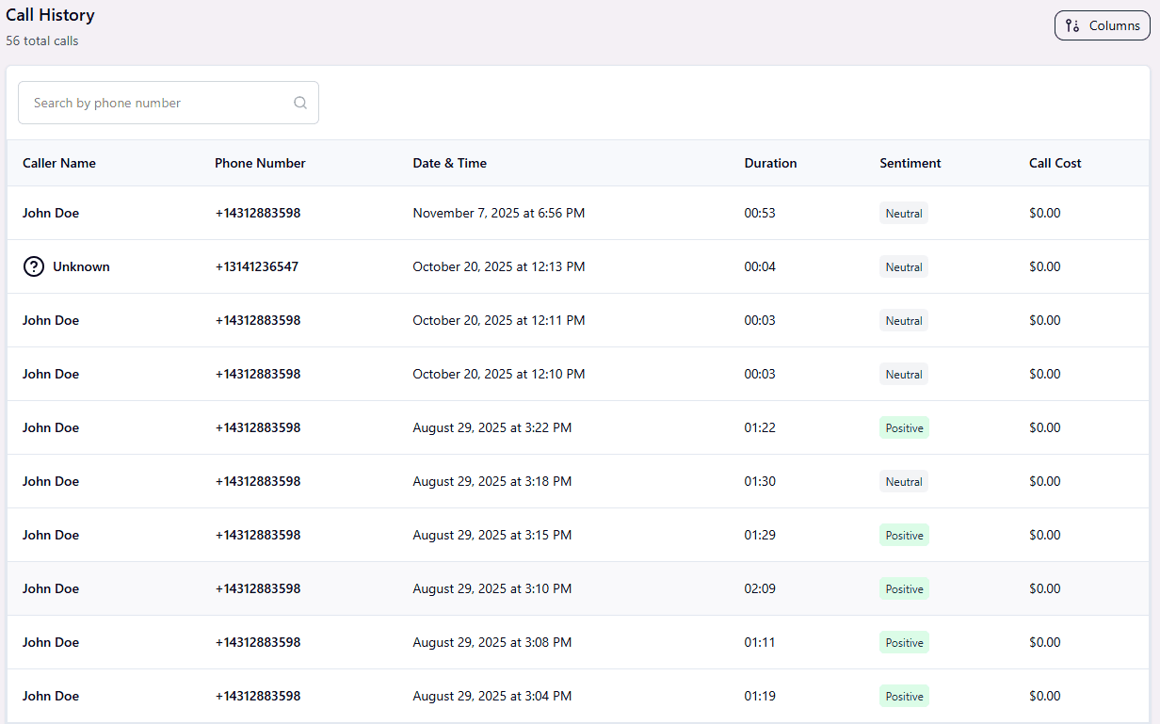Focus the Search by phone number field
Viewport: 1160px width, 724px height.
click(169, 103)
